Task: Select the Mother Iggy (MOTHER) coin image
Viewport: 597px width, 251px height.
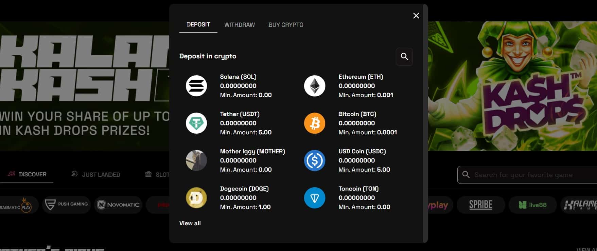Action: [x=196, y=160]
